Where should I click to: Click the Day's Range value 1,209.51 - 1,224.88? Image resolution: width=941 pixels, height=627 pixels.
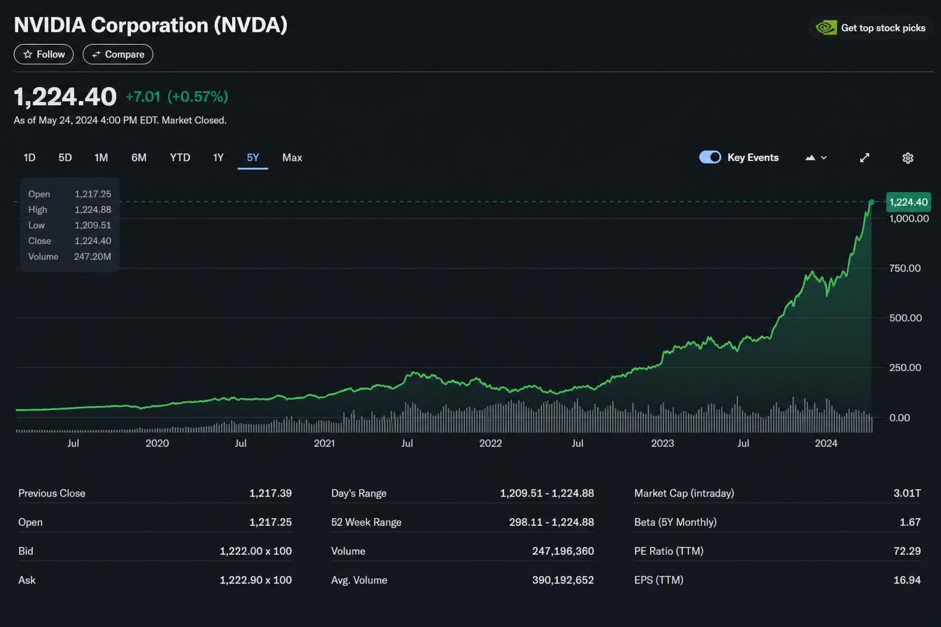coord(547,494)
